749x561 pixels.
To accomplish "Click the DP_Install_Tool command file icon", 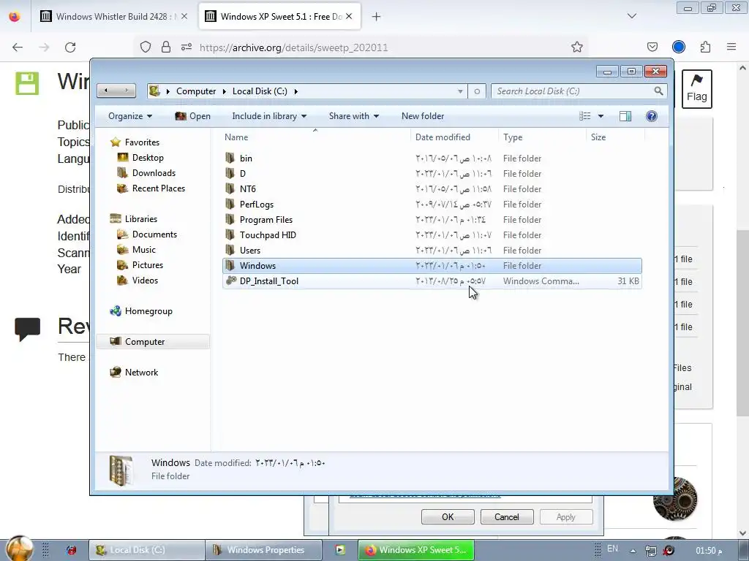I will coord(230,280).
